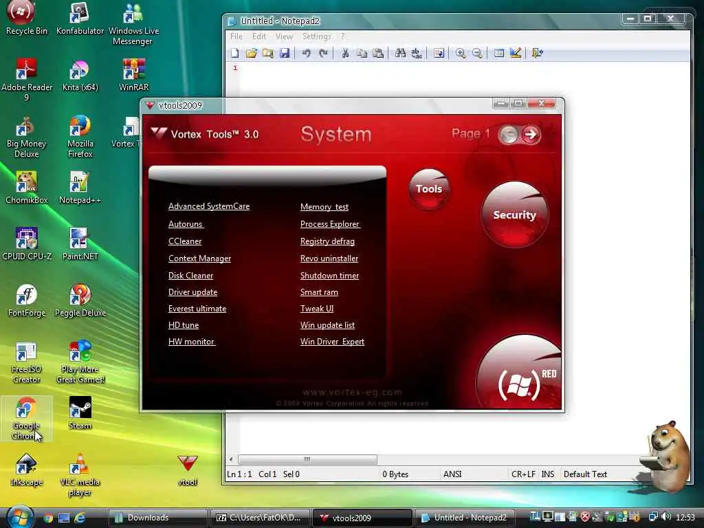Open the Advanced SystemCare link
The width and height of the screenshot is (704, 528).
[x=209, y=206]
